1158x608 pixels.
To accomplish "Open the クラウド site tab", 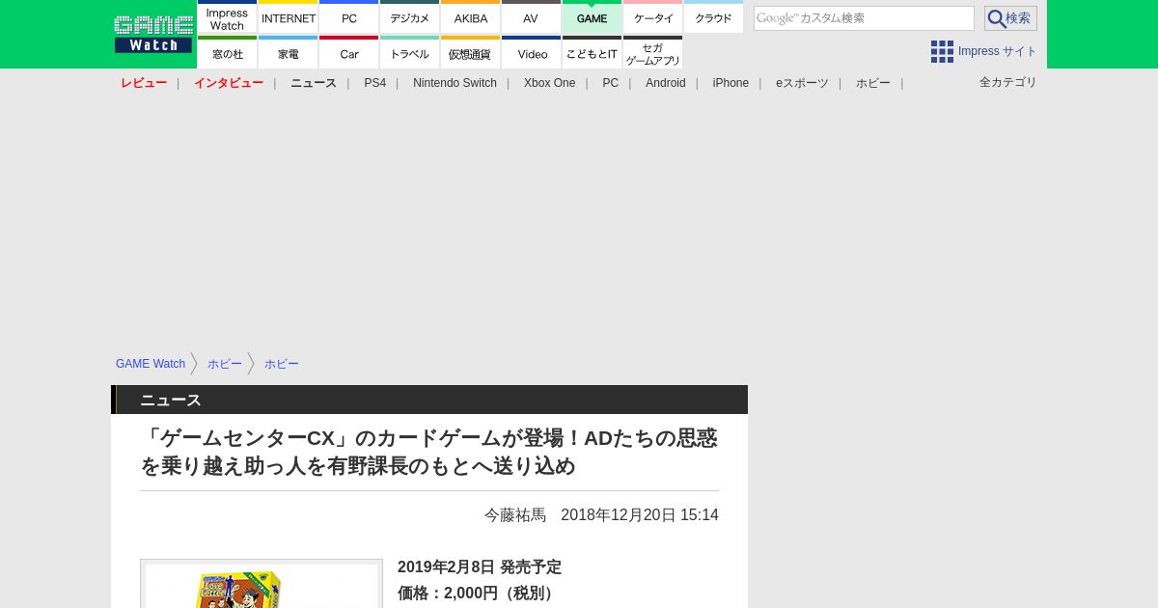I will [713, 16].
